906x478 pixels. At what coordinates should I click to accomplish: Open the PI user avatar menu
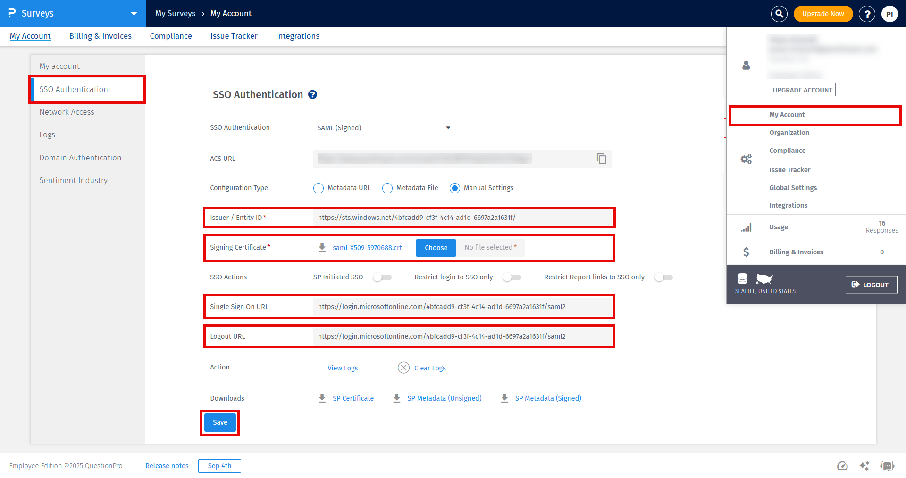[889, 14]
